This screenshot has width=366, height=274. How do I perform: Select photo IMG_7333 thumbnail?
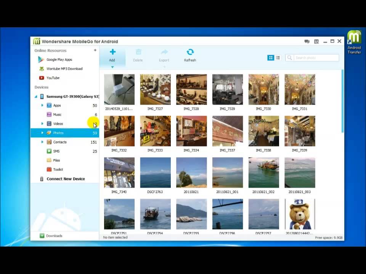[156, 131]
